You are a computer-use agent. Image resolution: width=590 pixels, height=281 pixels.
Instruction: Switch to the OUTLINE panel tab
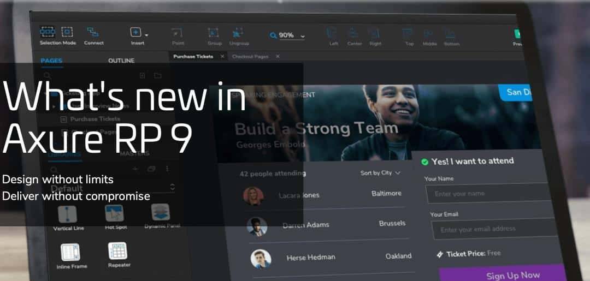click(121, 61)
